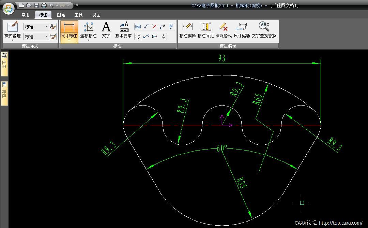Viewport: 368px width, 228px height.
Task: Select the 93 dimension text in drawing
Action: 221,58
